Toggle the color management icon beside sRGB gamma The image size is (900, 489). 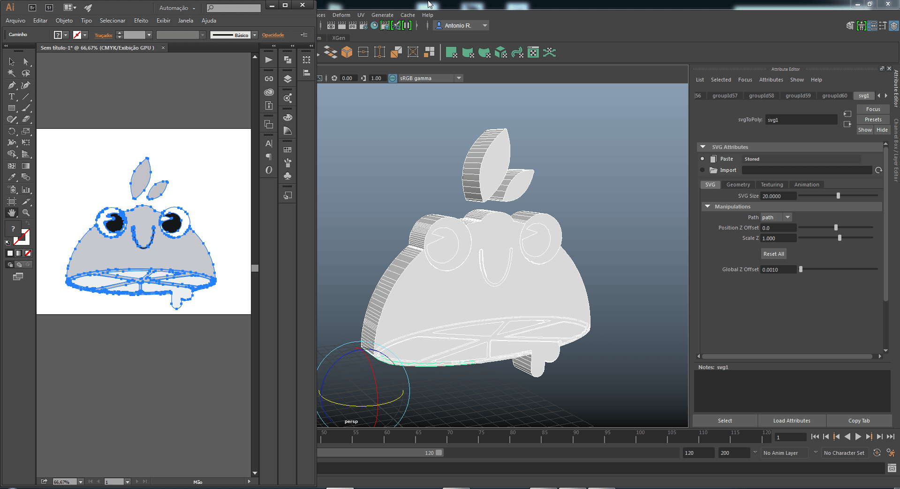tap(393, 78)
